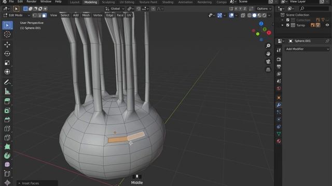The image size is (332, 186).
Task: Uncheck the Turnip collection checkbox
Action: [288, 25]
